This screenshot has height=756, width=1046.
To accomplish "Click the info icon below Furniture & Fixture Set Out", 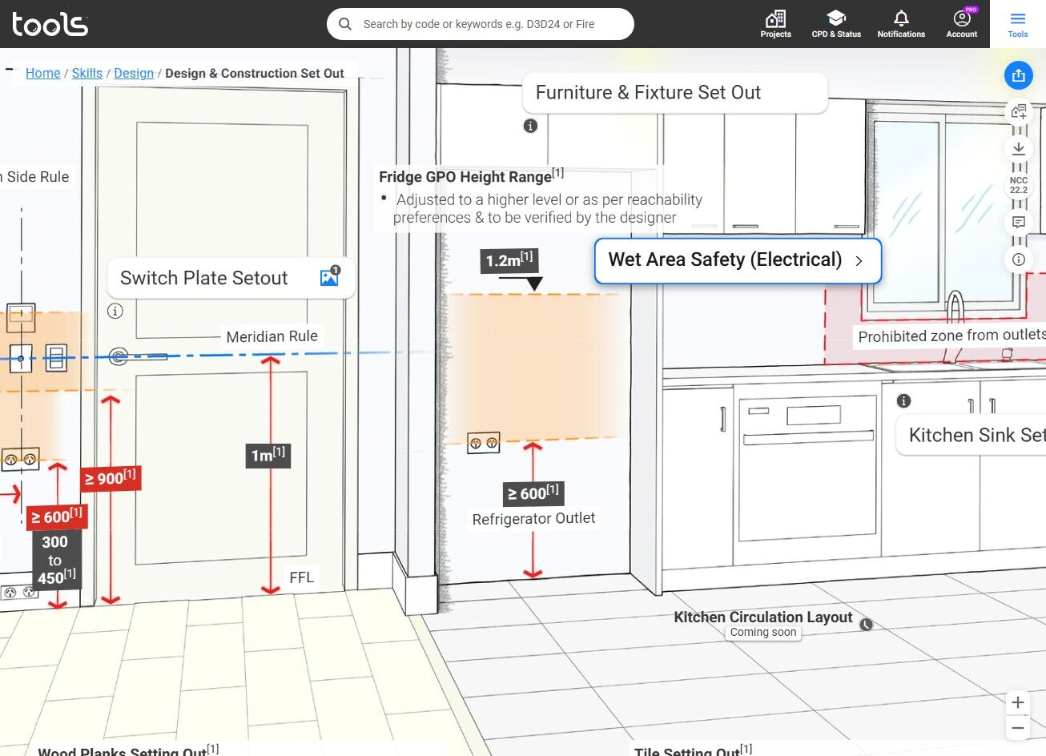I will tap(530, 126).
